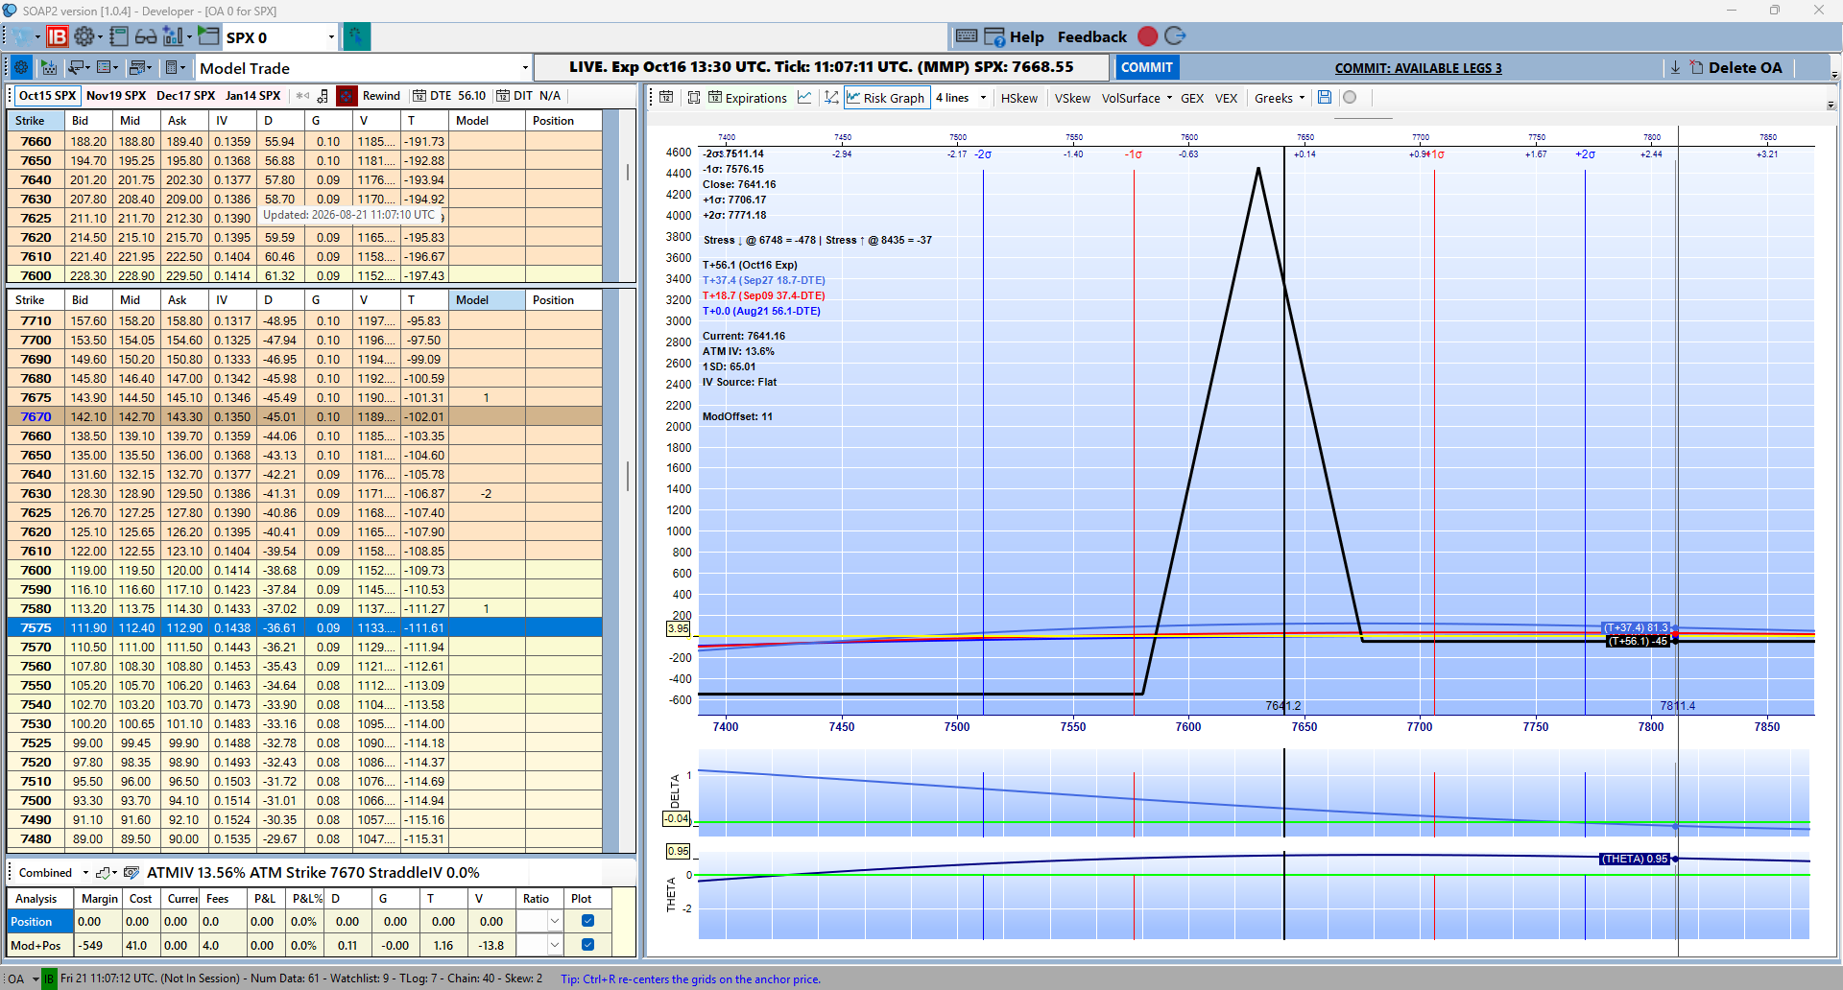Open the VEX view

pos(1226,98)
